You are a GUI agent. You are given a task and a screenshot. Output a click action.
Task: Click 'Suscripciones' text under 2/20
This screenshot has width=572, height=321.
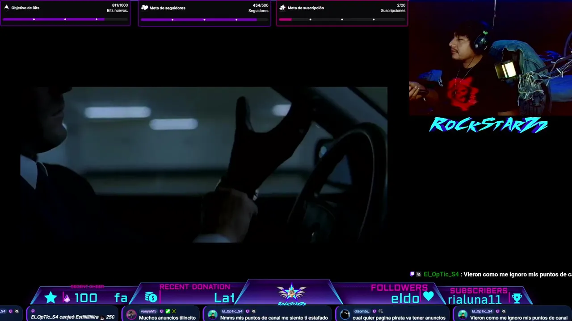pyautogui.click(x=393, y=11)
